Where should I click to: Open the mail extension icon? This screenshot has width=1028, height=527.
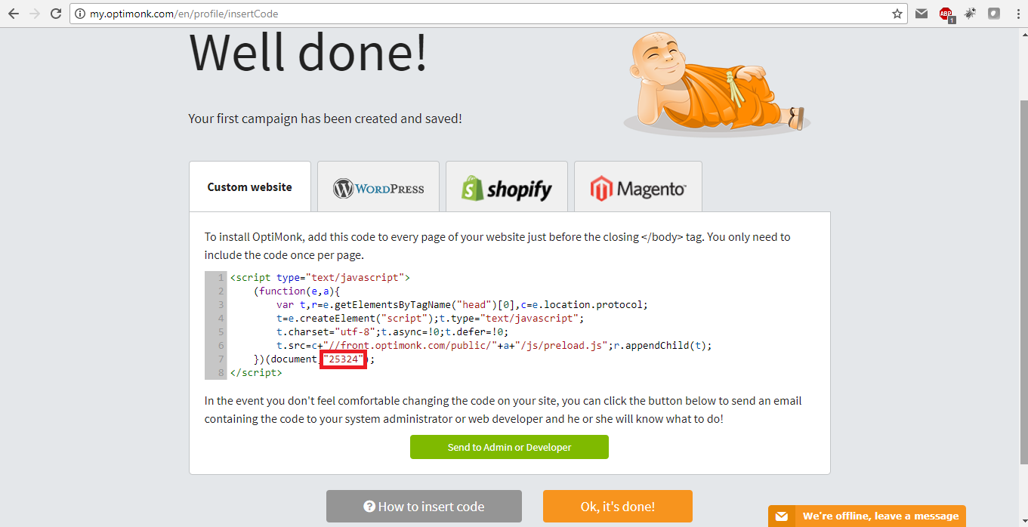point(921,14)
